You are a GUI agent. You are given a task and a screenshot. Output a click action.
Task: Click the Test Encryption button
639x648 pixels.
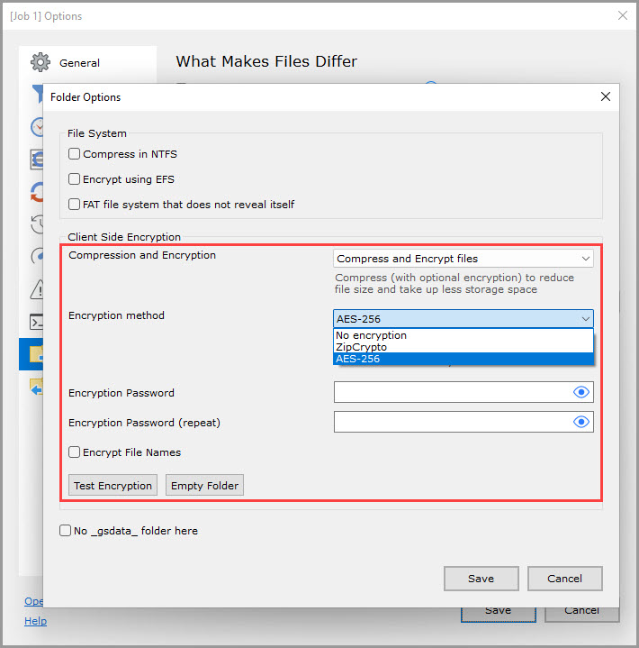112,485
